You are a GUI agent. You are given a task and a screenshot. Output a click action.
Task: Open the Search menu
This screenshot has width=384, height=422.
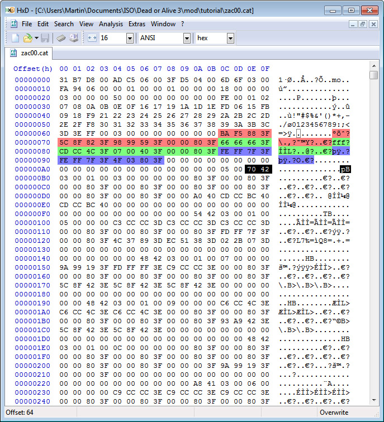(64, 24)
